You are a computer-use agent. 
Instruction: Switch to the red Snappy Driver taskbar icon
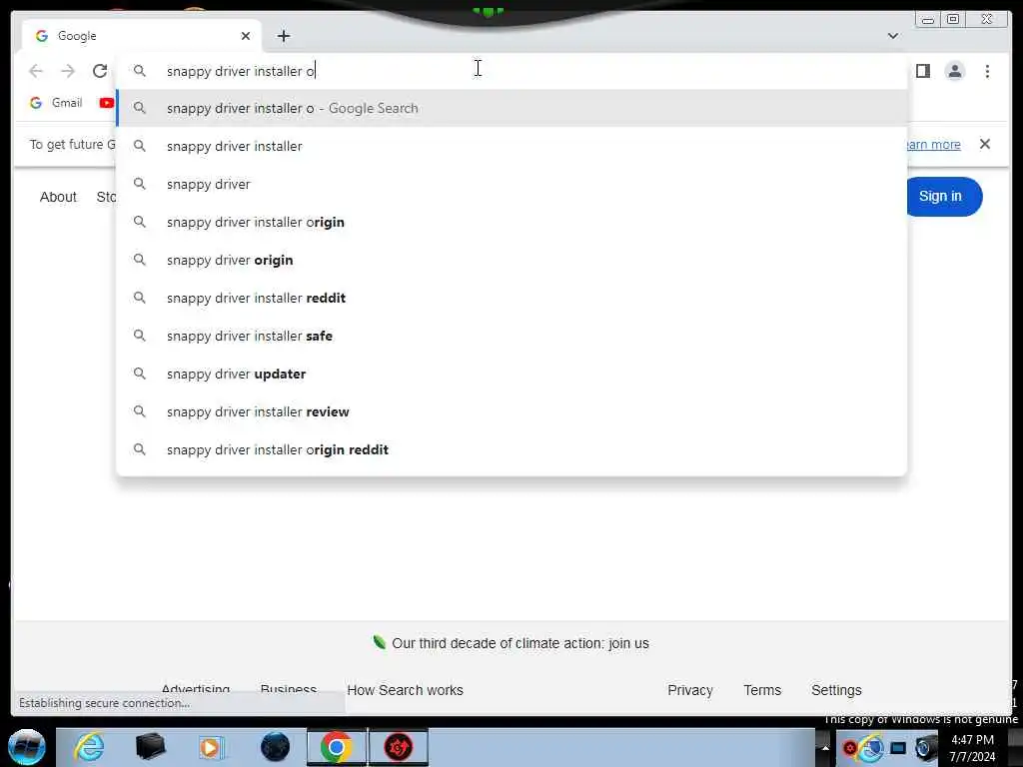click(x=398, y=747)
